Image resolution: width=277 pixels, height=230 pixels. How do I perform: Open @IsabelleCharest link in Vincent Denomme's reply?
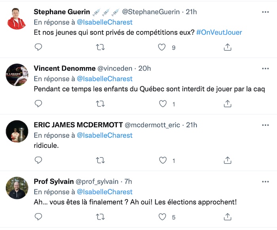pos(104,79)
